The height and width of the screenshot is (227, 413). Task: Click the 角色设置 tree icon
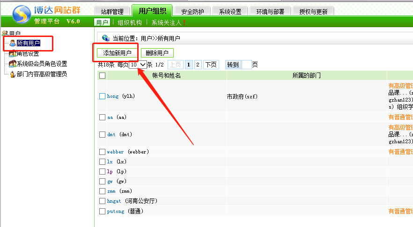(13, 54)
